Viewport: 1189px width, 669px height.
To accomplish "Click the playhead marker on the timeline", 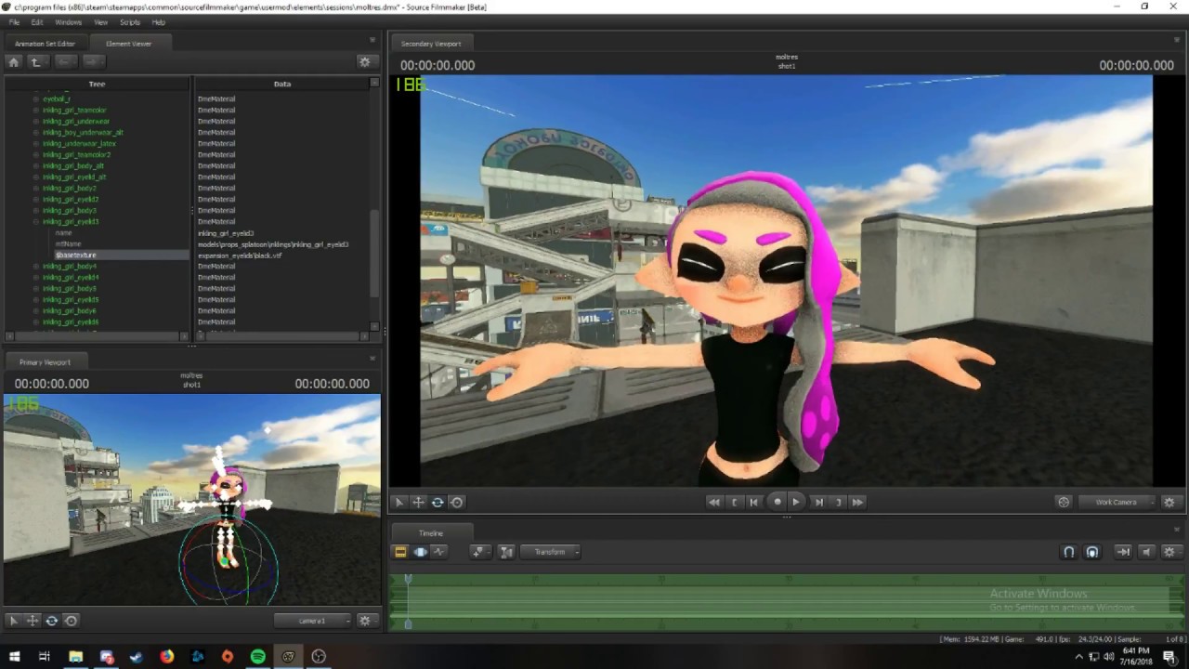I will tap(408, 578).
